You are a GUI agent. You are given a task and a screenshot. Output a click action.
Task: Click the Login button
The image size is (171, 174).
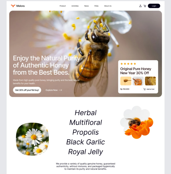coord(154,6)
